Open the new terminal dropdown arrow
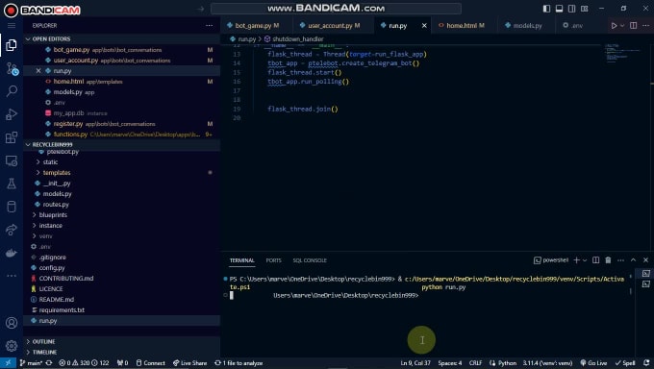The width and height of the screenshot is (654, 369). [585, 260]
